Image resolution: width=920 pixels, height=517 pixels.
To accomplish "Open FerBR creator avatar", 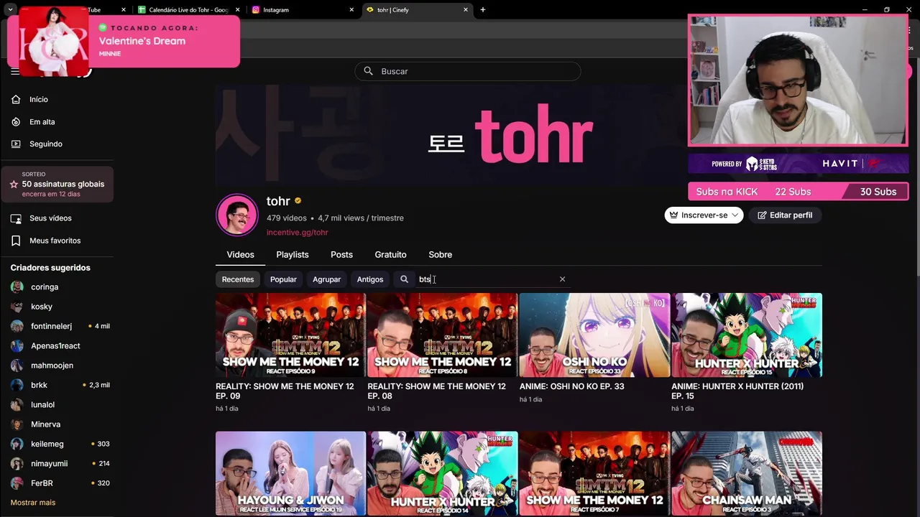I will 17,483.
